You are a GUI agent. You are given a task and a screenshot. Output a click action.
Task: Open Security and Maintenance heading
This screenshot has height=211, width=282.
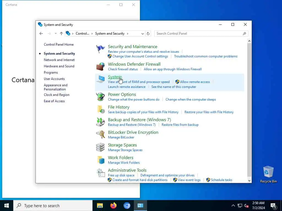click(132, 47)
